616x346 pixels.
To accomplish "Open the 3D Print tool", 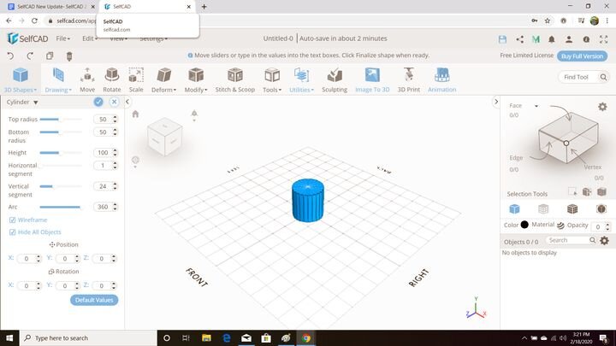I will tap(408, 79).
